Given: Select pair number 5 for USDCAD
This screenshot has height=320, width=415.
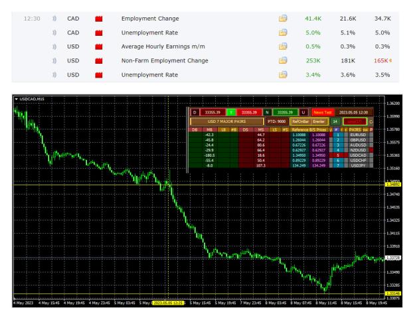Looking at the screenshot, I should 338,155.
